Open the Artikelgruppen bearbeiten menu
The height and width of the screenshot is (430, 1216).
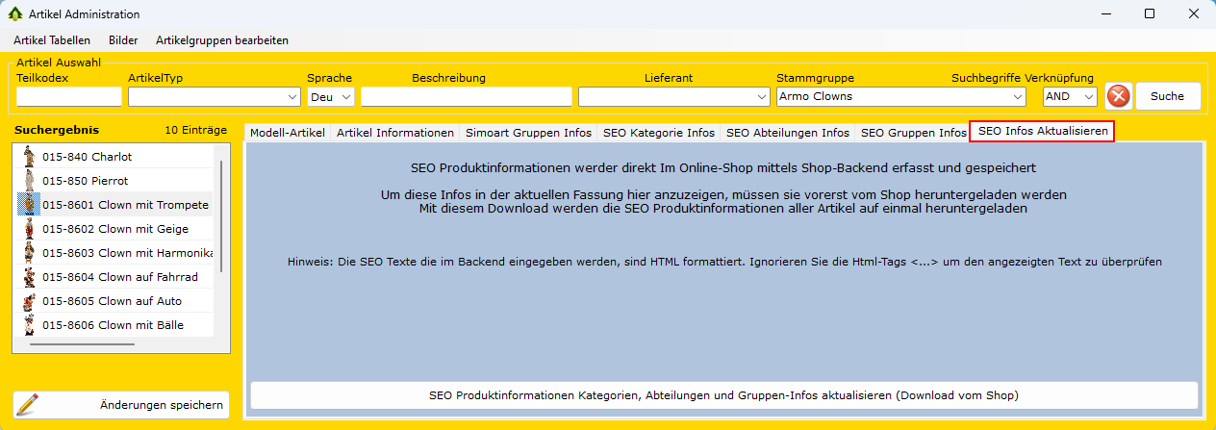[x=222, y=40]
